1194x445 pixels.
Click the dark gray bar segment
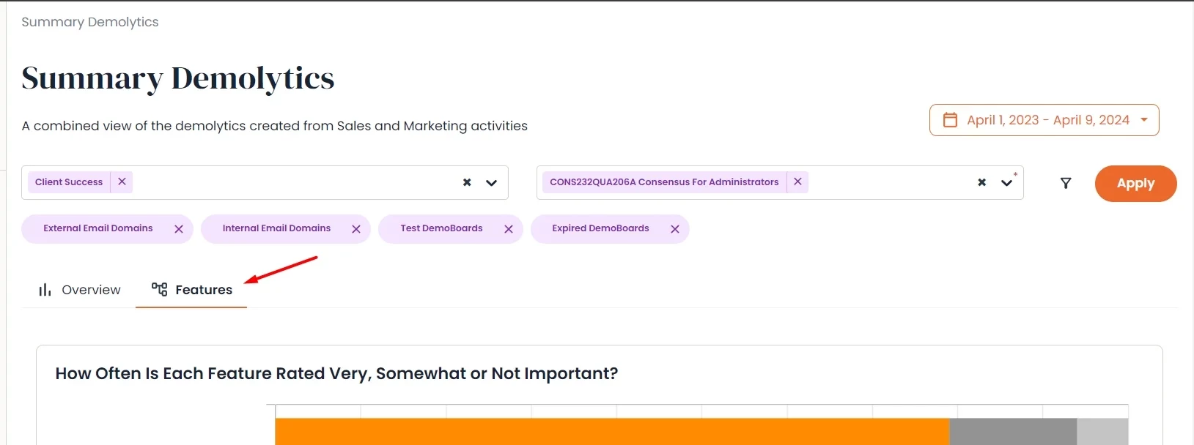point(1013,432)
